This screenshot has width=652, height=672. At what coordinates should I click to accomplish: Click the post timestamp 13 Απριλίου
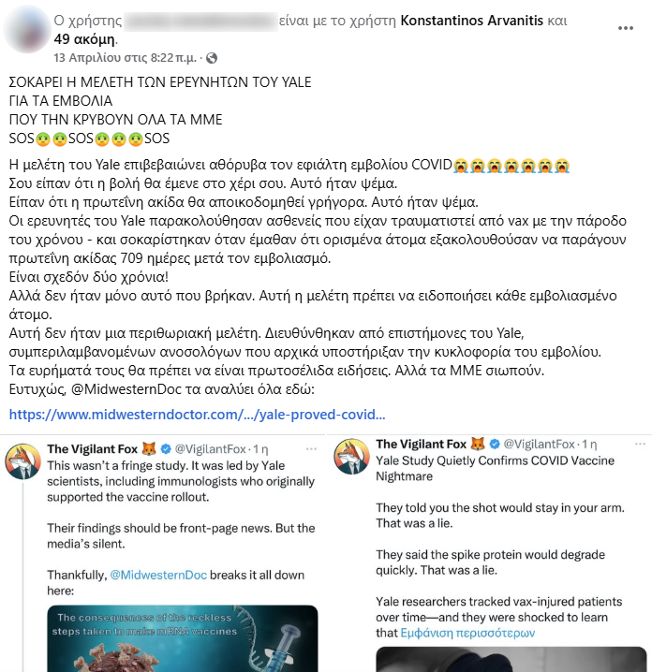[125, 57]
